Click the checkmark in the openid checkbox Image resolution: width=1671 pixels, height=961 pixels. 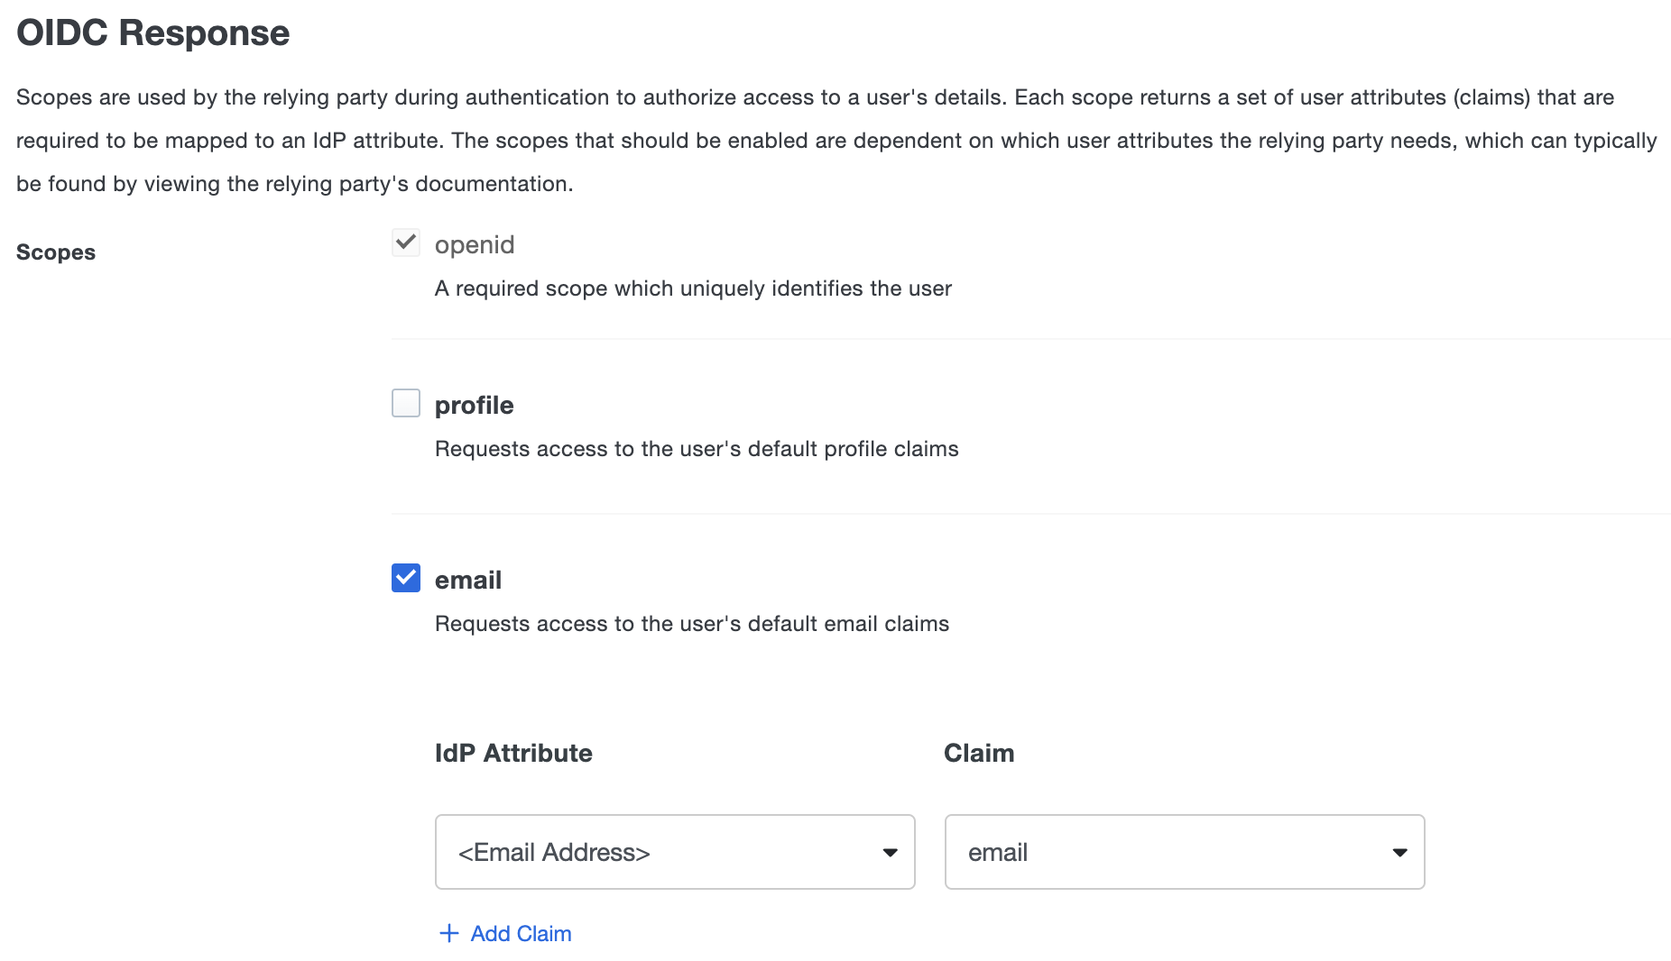coord(405,242)
